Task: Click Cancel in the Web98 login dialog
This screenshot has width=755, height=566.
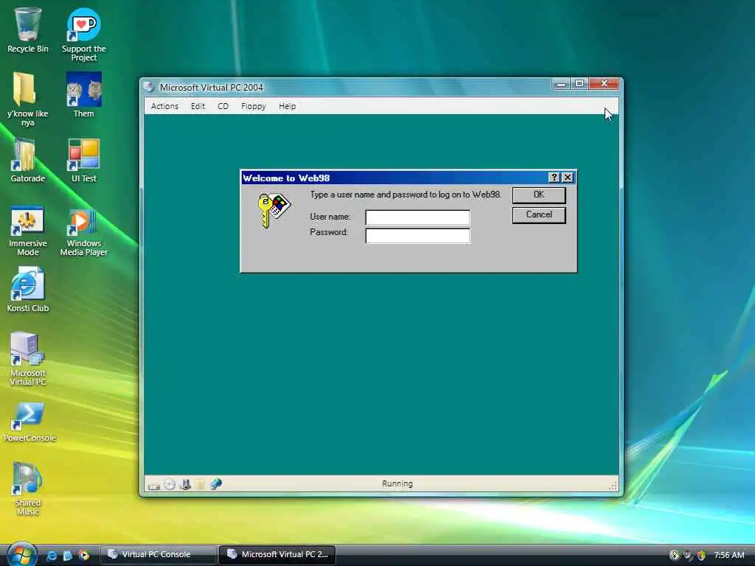Action: [x=539, y=214]
